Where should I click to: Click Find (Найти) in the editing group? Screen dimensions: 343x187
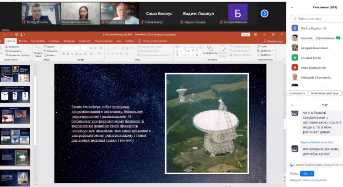point(262,47)
